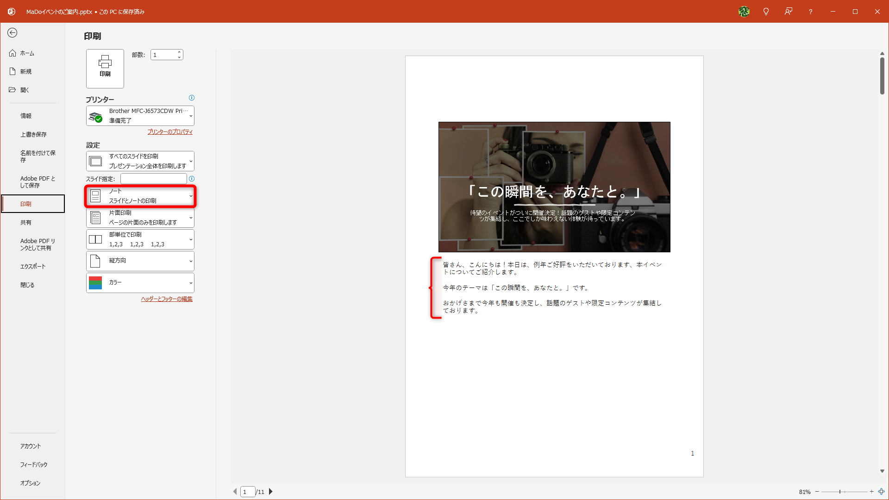Click the large 印刷 print icon
This screenshot has height=500, width=889.
point(105,69)
